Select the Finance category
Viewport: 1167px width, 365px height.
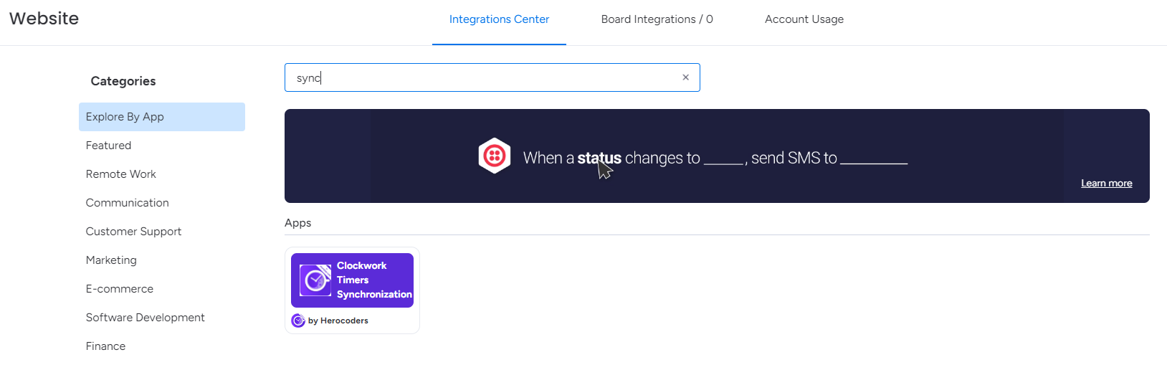click(105, 346)
